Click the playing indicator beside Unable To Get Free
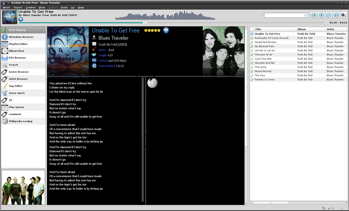 (252, 34)
